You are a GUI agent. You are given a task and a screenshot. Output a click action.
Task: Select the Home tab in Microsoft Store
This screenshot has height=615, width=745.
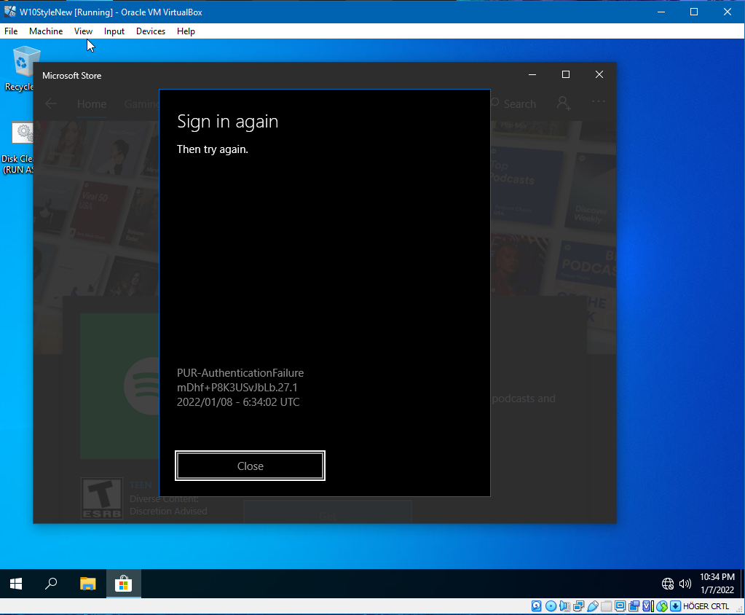(x=92, y=103)
